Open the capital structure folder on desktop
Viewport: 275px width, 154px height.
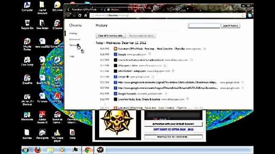(x=42, y=8)
